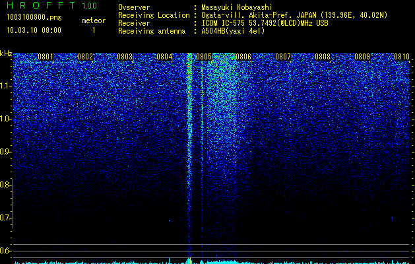Click the 0806 time marker
415x264 pixels.
point(243,57)
